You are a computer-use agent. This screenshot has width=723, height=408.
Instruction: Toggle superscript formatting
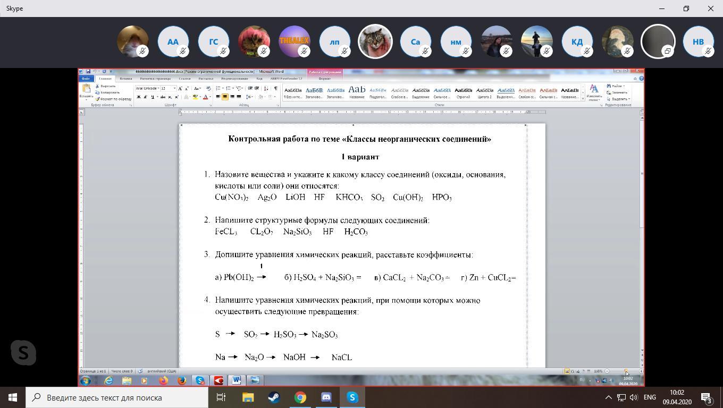176,97
